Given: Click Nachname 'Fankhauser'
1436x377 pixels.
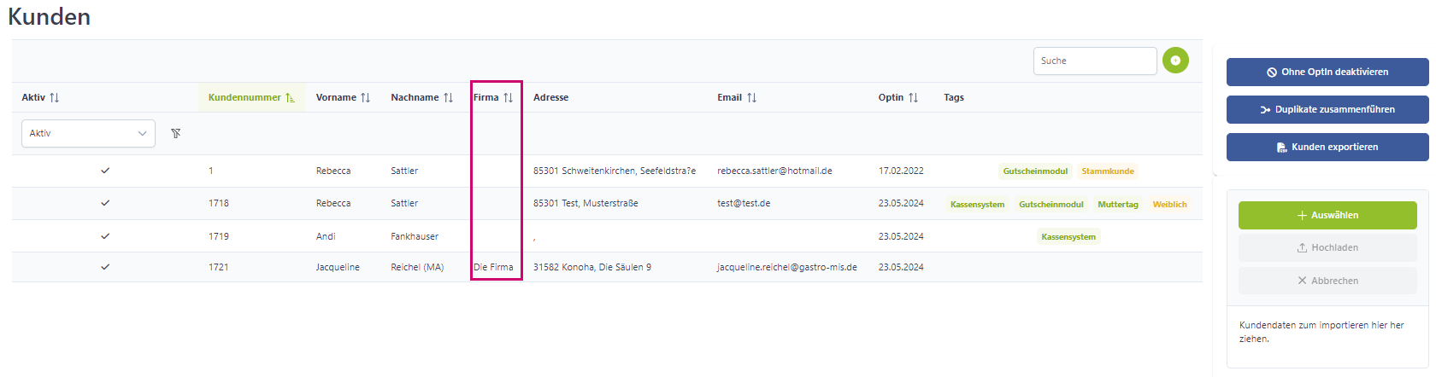Looking at the screenshot, I should [415, 236].
